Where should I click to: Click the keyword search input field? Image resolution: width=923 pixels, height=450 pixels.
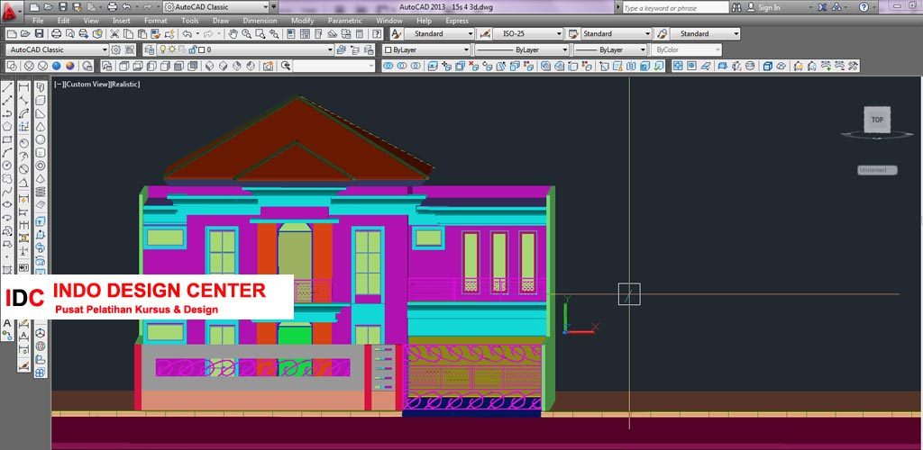675,7
